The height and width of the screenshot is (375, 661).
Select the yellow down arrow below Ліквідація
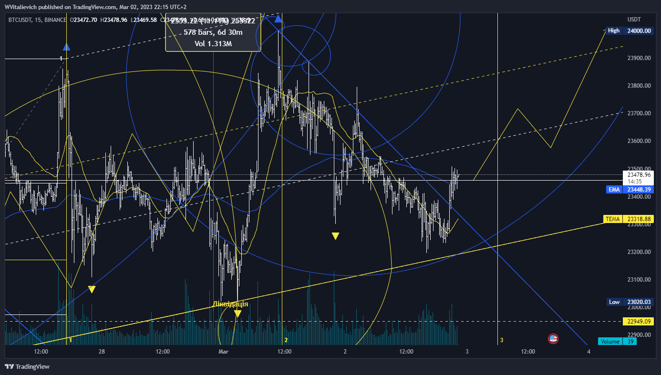click(x=238, y=314)
